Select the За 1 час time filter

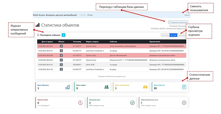pyautogui.click(x=173, y=35)
